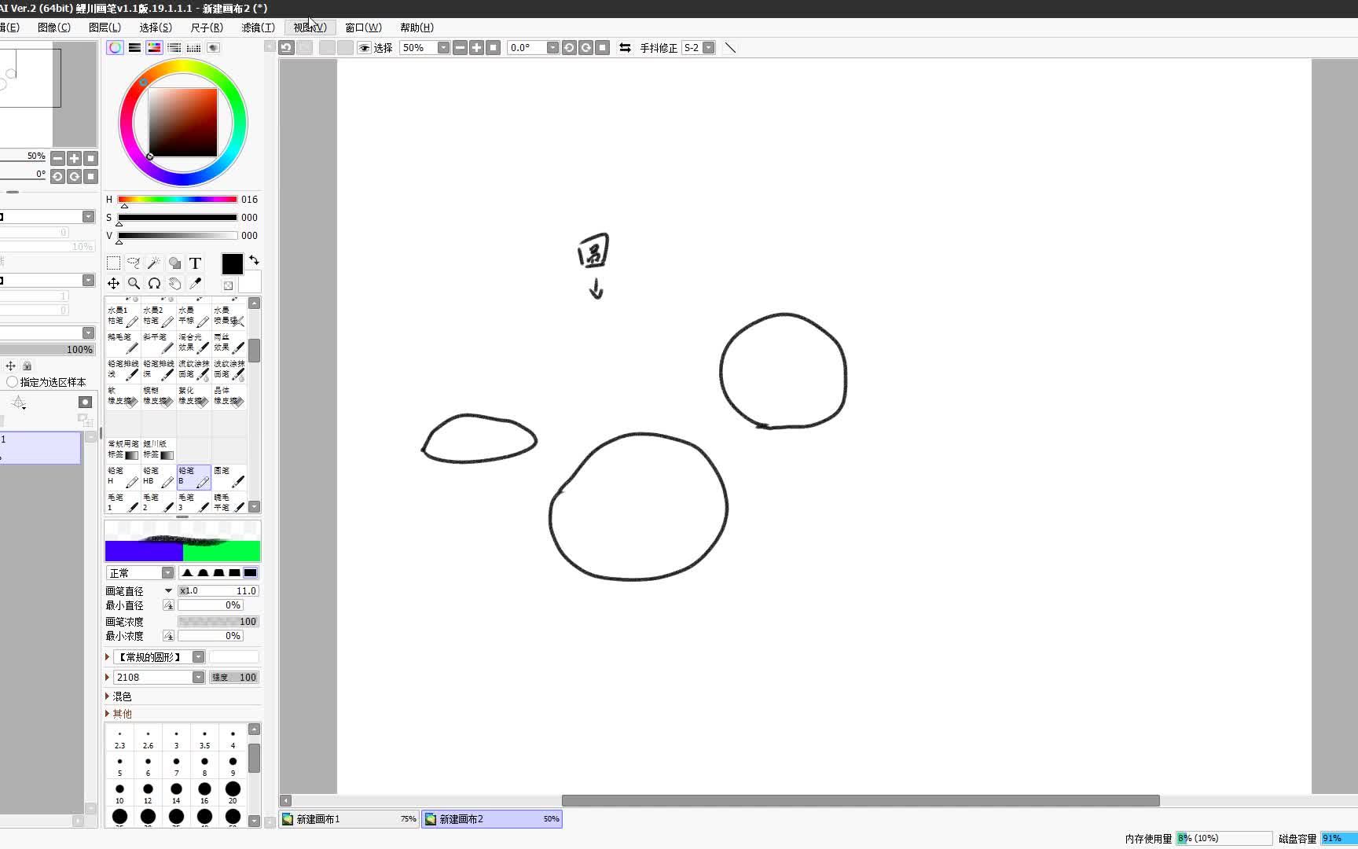The image size is (1358, 849).
Task: Open the 画笔直径 multiplier dropdown arrow
Action: (x=168, y=590)
